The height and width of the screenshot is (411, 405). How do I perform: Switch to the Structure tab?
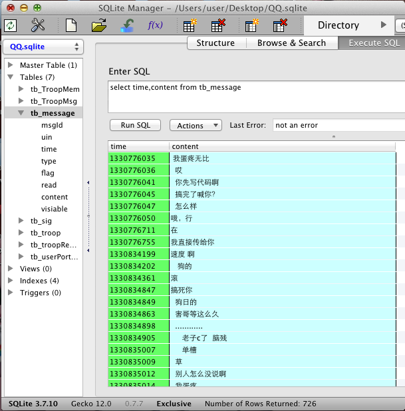point(215,43)
